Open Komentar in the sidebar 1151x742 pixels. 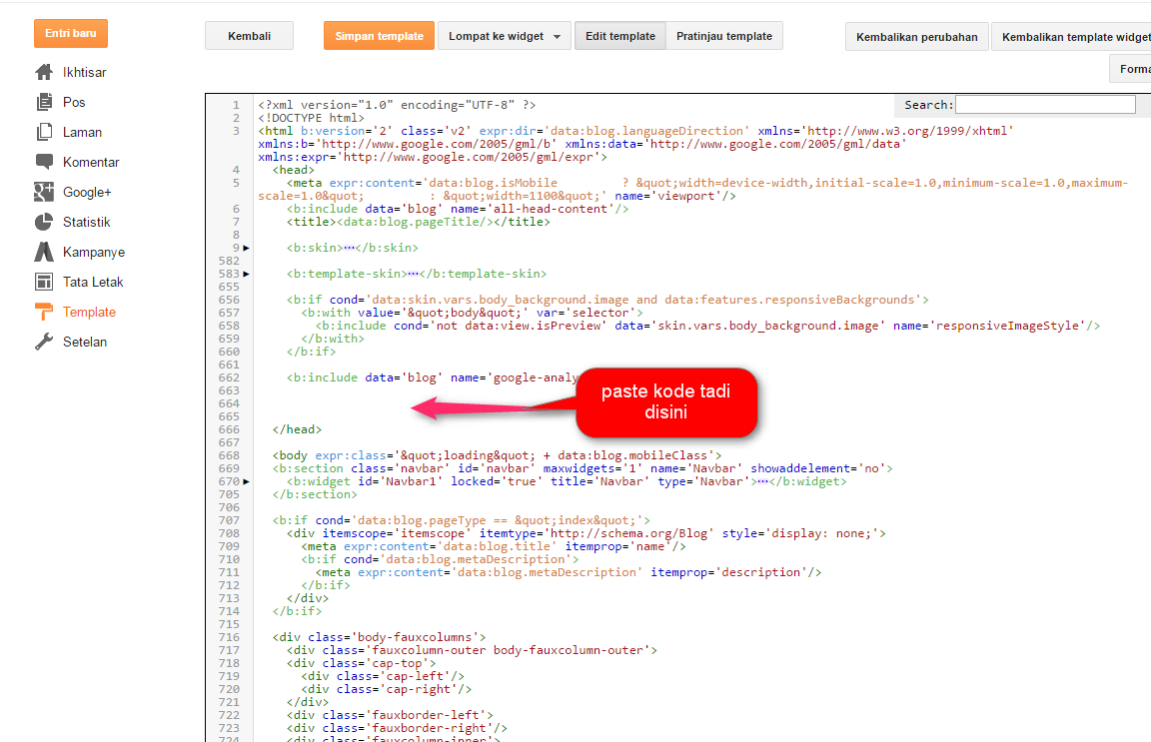click(91, 162)
